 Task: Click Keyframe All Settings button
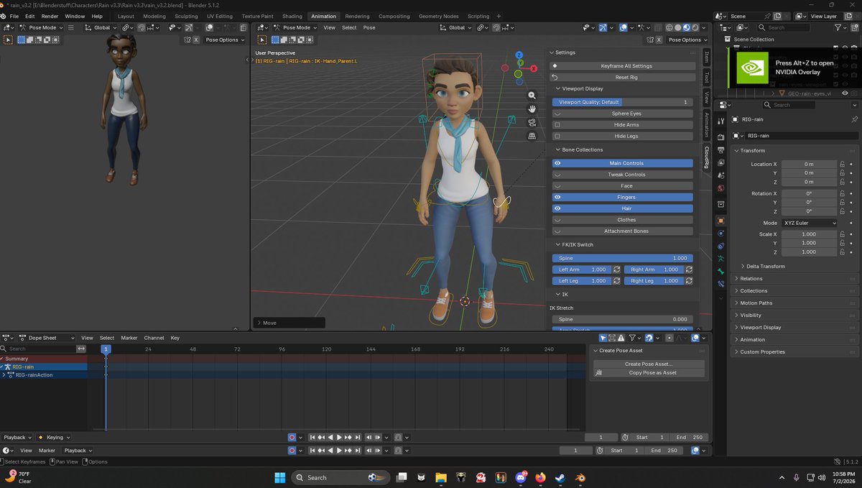click(x=622, y=66)
